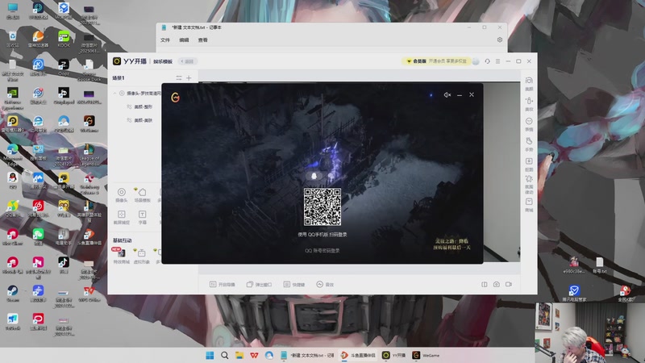645x363 pixels.
Task: Open the QQ penguin desktop icon
Action: pyautogui.click(x=12, y=180)
